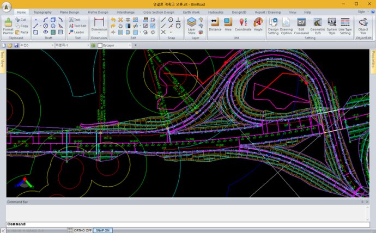Screen dimensions: 376x233
Task: Open the Geometric D/B
Action: 318,26
